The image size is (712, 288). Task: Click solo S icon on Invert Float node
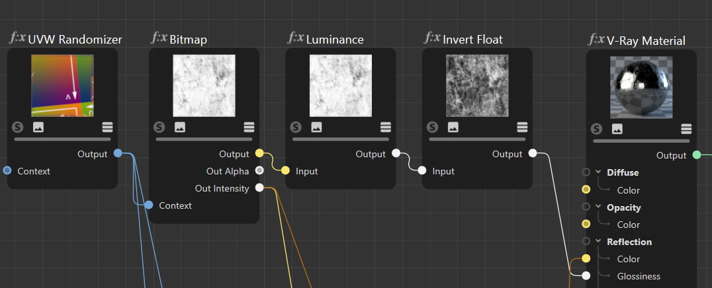pyautogui.click(x=432, y=127)
